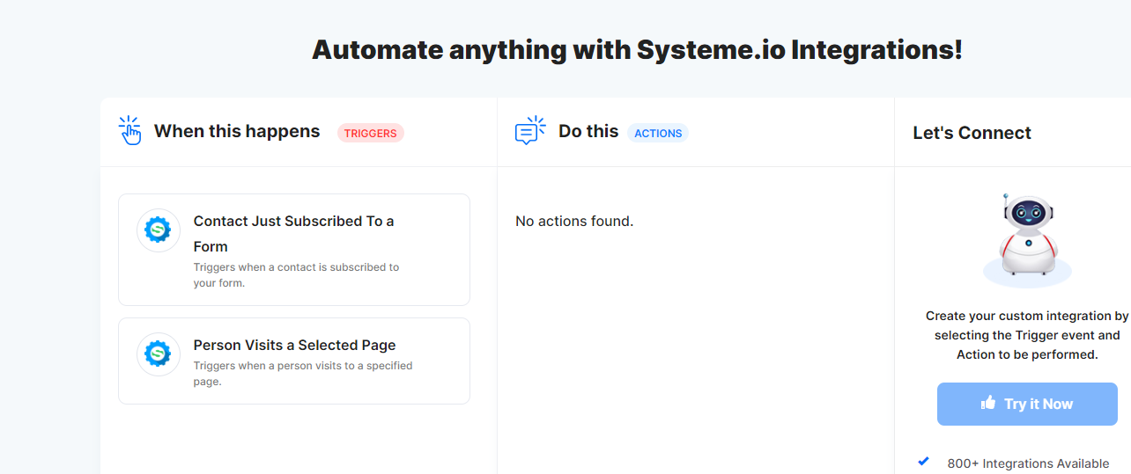Click the blue ACTIONS badge

click(658, 133)
